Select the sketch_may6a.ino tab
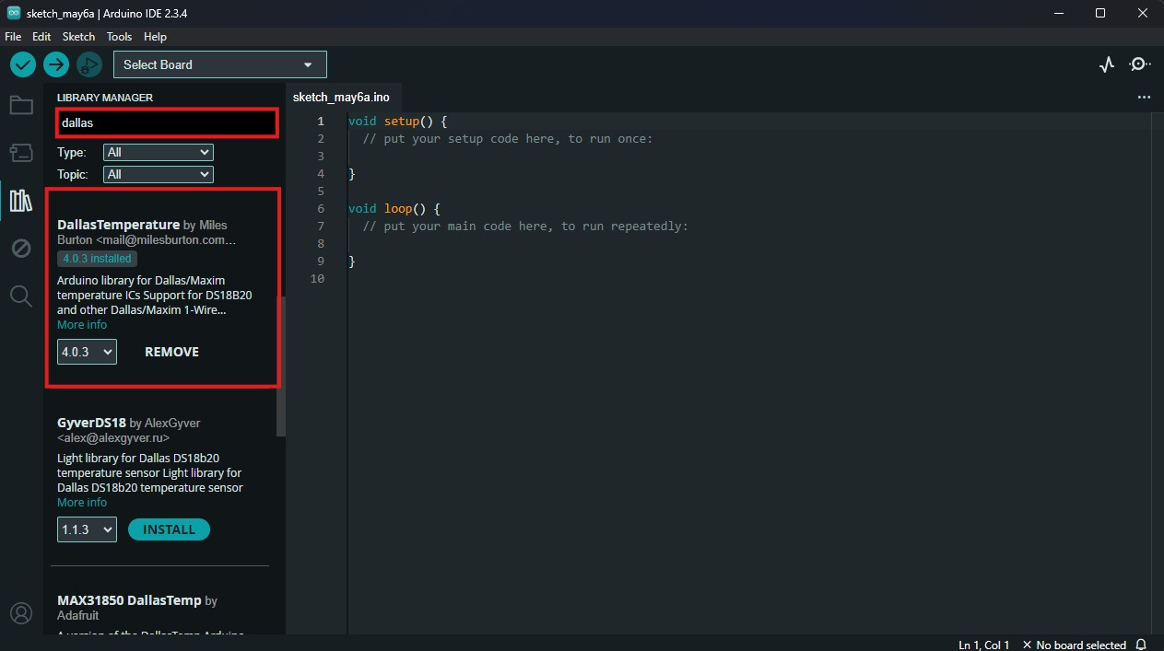The width and height of the screenshot is (1164, 651). pos(341,98)
